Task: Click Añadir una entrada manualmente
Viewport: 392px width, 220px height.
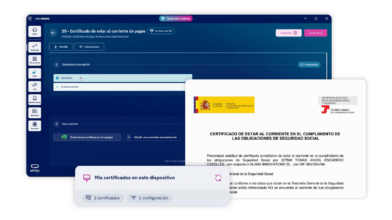Action: pyautogui.click(x=152, y=137)
